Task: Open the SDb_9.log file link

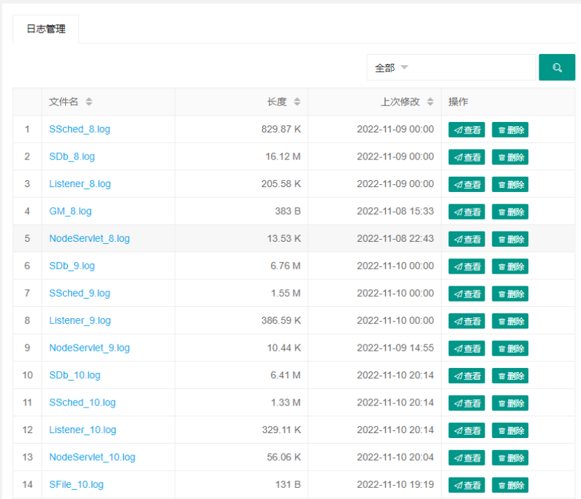Action: click(72, 265)
